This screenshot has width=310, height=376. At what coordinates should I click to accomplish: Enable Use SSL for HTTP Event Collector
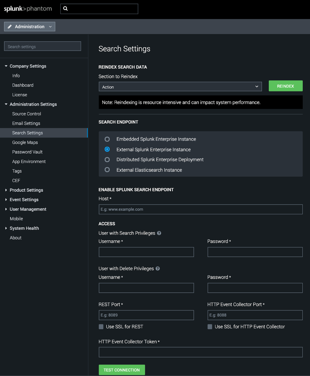210,327
